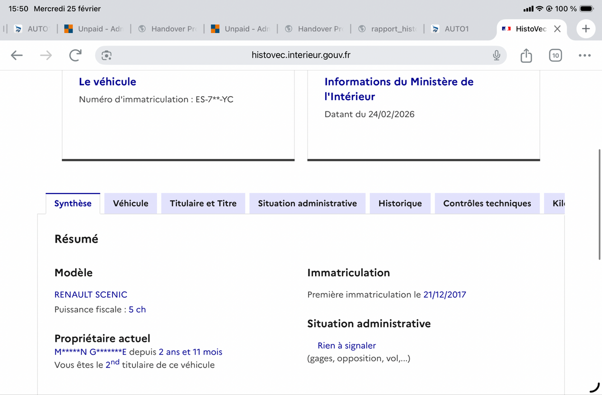Tap the browser forward arrow
Viewport: 602px width, 395px height.
click(46, 55)
